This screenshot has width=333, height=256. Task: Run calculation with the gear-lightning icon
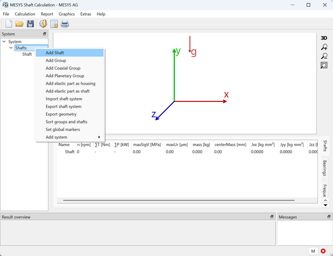coord(43,24)
